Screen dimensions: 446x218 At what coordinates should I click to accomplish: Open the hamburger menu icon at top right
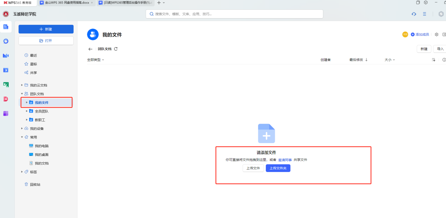pyautogui.click(x=424, y=14)
